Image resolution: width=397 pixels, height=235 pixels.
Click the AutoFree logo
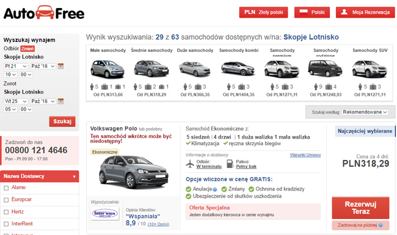point(44,13)
